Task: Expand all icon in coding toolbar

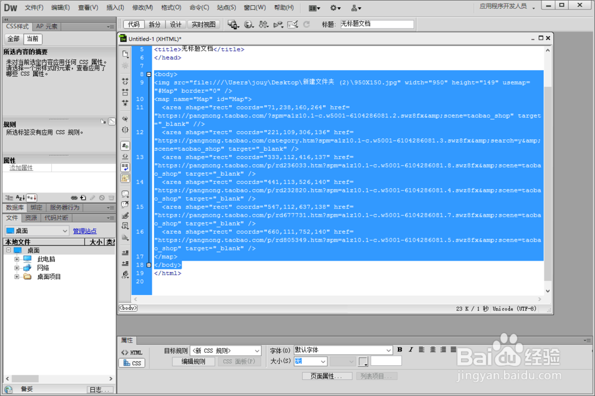Action: 125,103
